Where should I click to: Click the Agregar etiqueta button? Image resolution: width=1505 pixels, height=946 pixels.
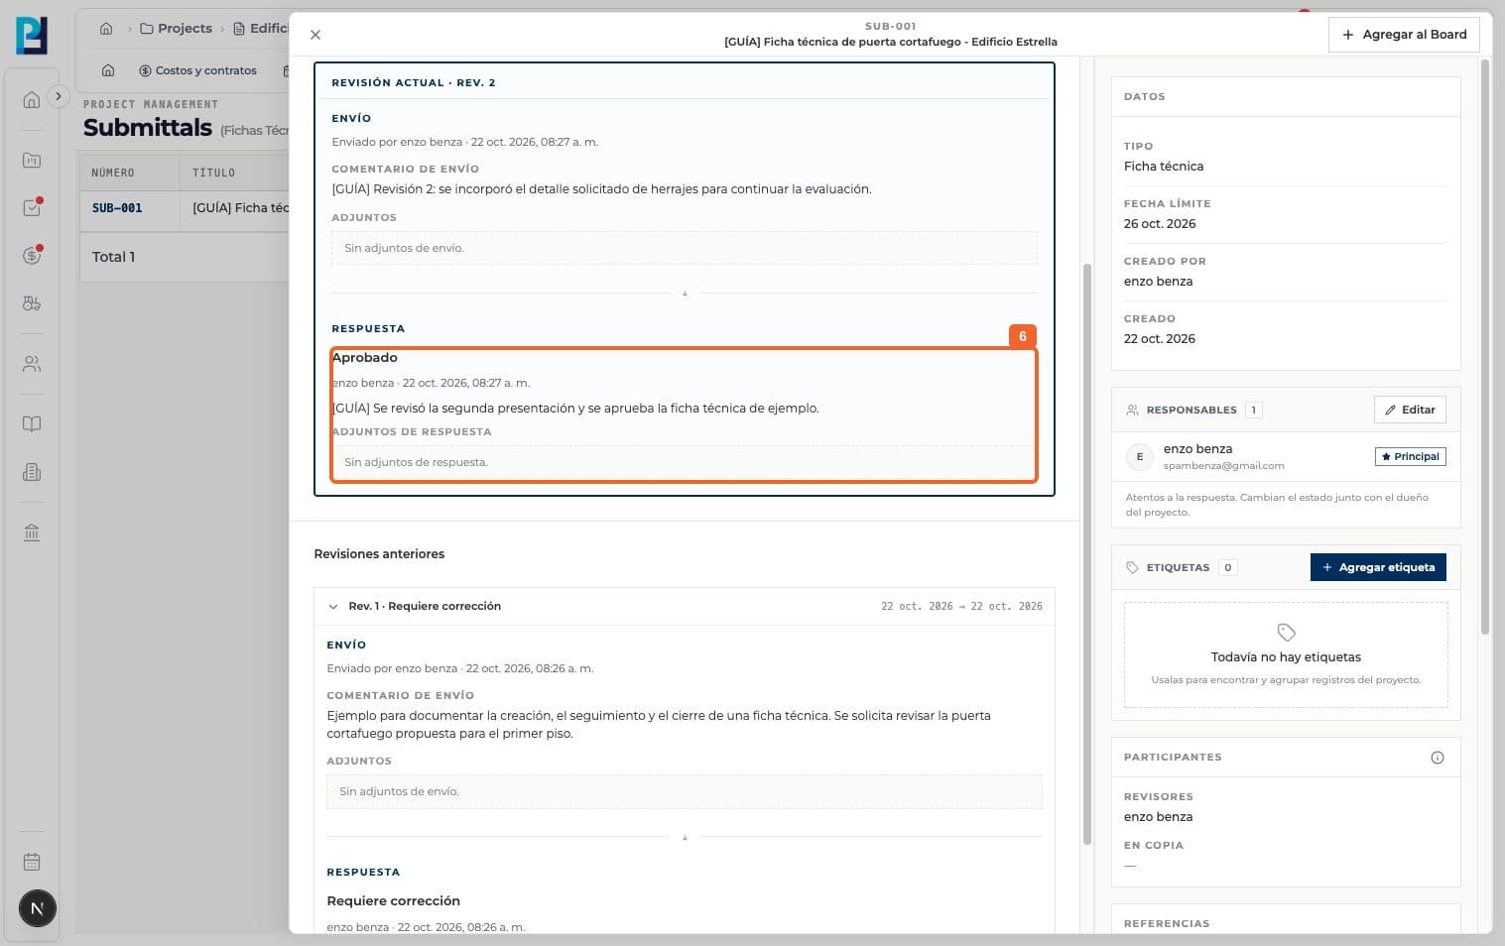[x=1378, y=567]
